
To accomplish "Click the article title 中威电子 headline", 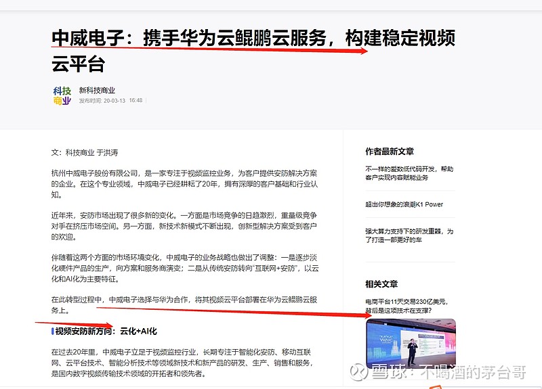I will [x=253, y=51].
